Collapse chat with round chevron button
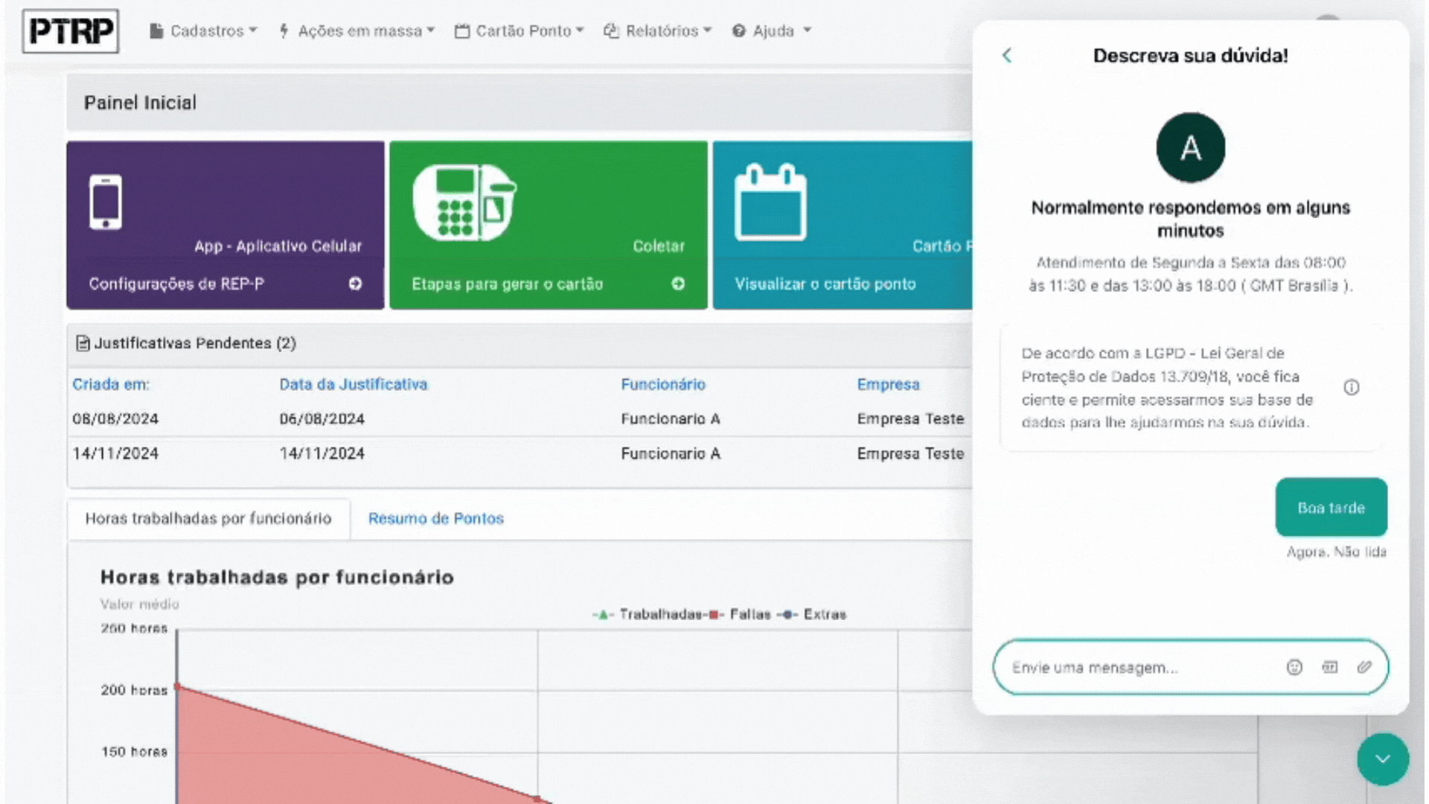Image resolution: width=1429 pixels, height=804 pixels. tap(1382, 759)
